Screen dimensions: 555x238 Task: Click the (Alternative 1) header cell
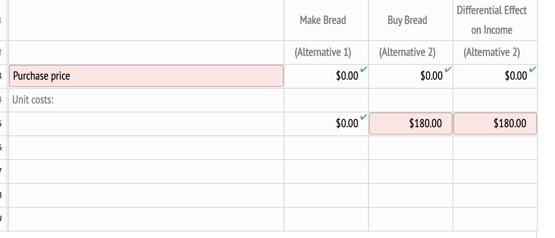[323, 52]
